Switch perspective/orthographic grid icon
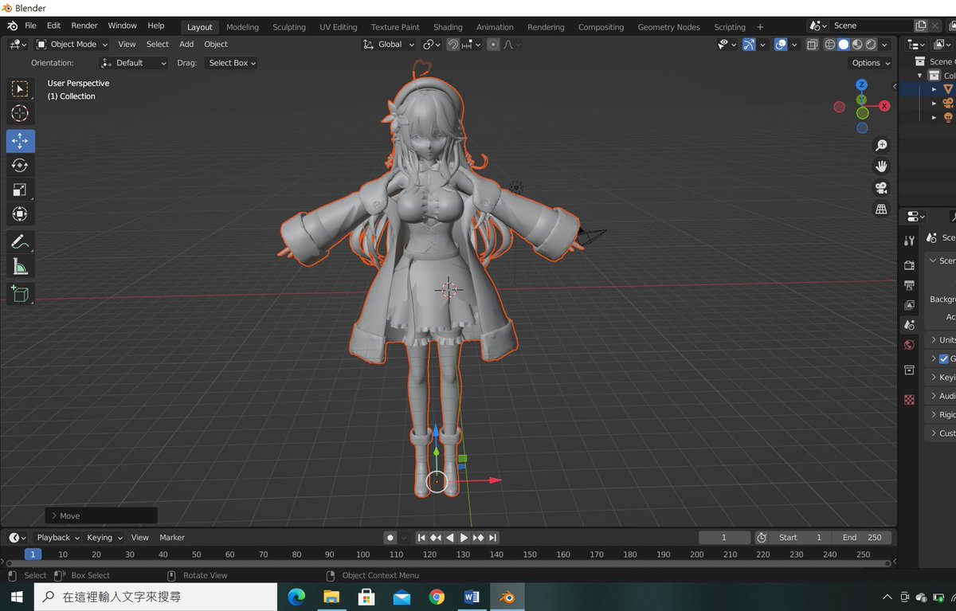 tap(881, 210)
